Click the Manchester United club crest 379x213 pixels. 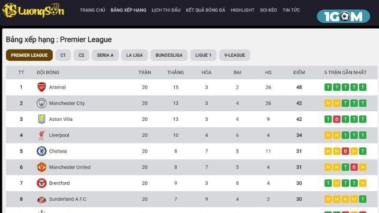coord(42,167)
